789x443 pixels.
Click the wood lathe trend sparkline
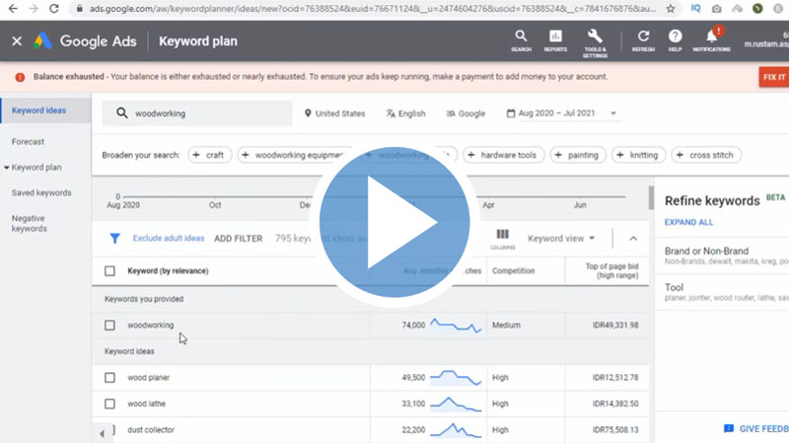[x=456, y=404]
